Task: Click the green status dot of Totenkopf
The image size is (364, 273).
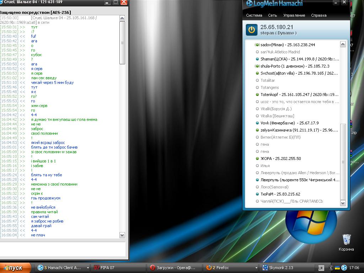Action: click(x=257, y=95)
